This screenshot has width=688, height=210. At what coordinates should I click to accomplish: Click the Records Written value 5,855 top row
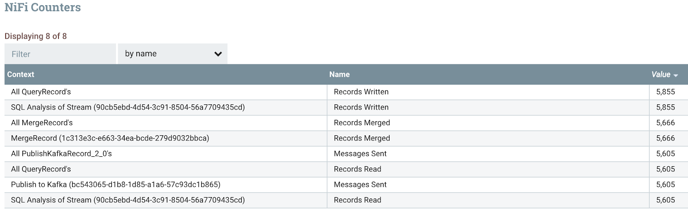tap(665, 92)
